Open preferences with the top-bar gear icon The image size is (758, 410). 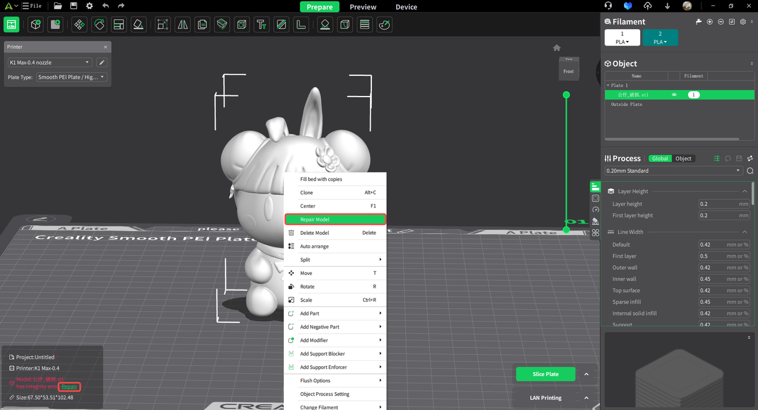point(89,6)
